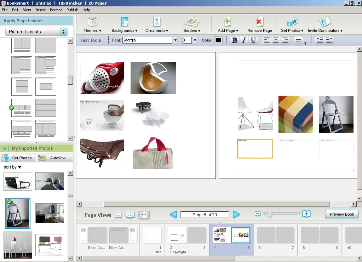Click the Page 5 of 20 field
Viewport: 362px width, 262px height.
tap(205, 215)
